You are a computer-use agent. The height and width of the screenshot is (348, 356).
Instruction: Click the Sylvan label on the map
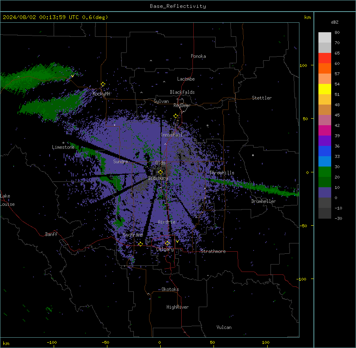click(161, 101)
